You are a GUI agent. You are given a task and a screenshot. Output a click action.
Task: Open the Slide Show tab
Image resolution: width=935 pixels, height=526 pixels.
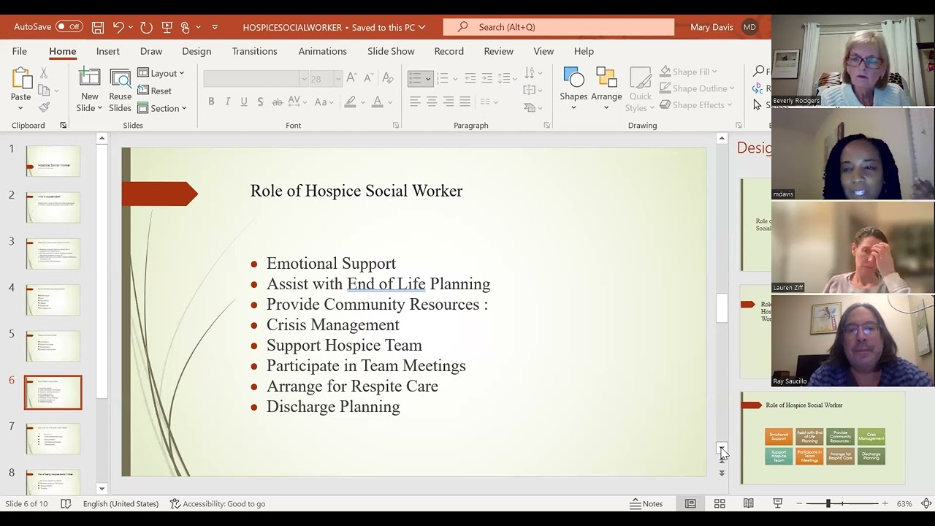391,51
